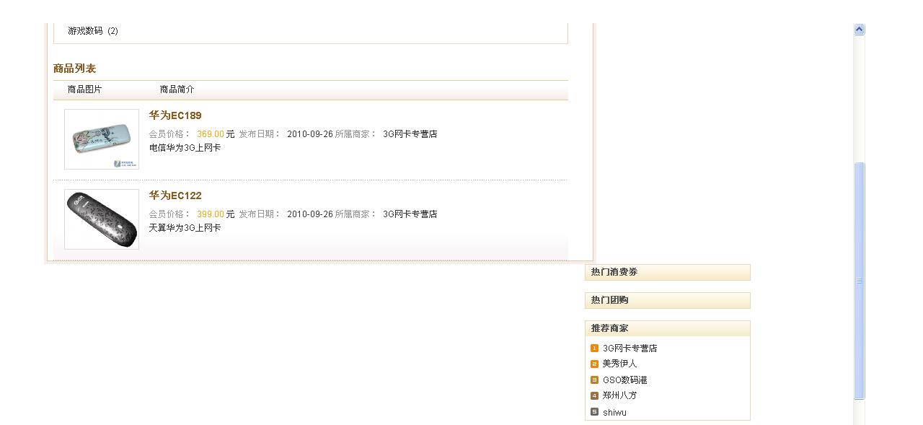
Task: View the 华为EC122 product thumbnail
Action: 102,219
